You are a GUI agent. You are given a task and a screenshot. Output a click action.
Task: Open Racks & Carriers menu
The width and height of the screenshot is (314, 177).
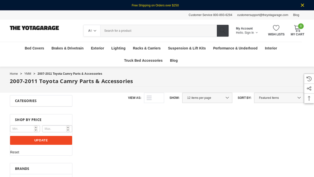[146, 48]
